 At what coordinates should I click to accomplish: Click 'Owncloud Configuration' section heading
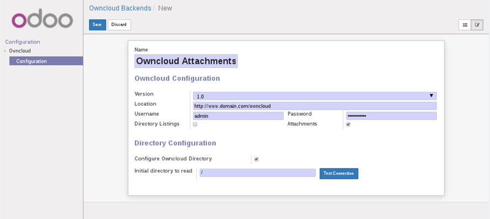(177, 78)
